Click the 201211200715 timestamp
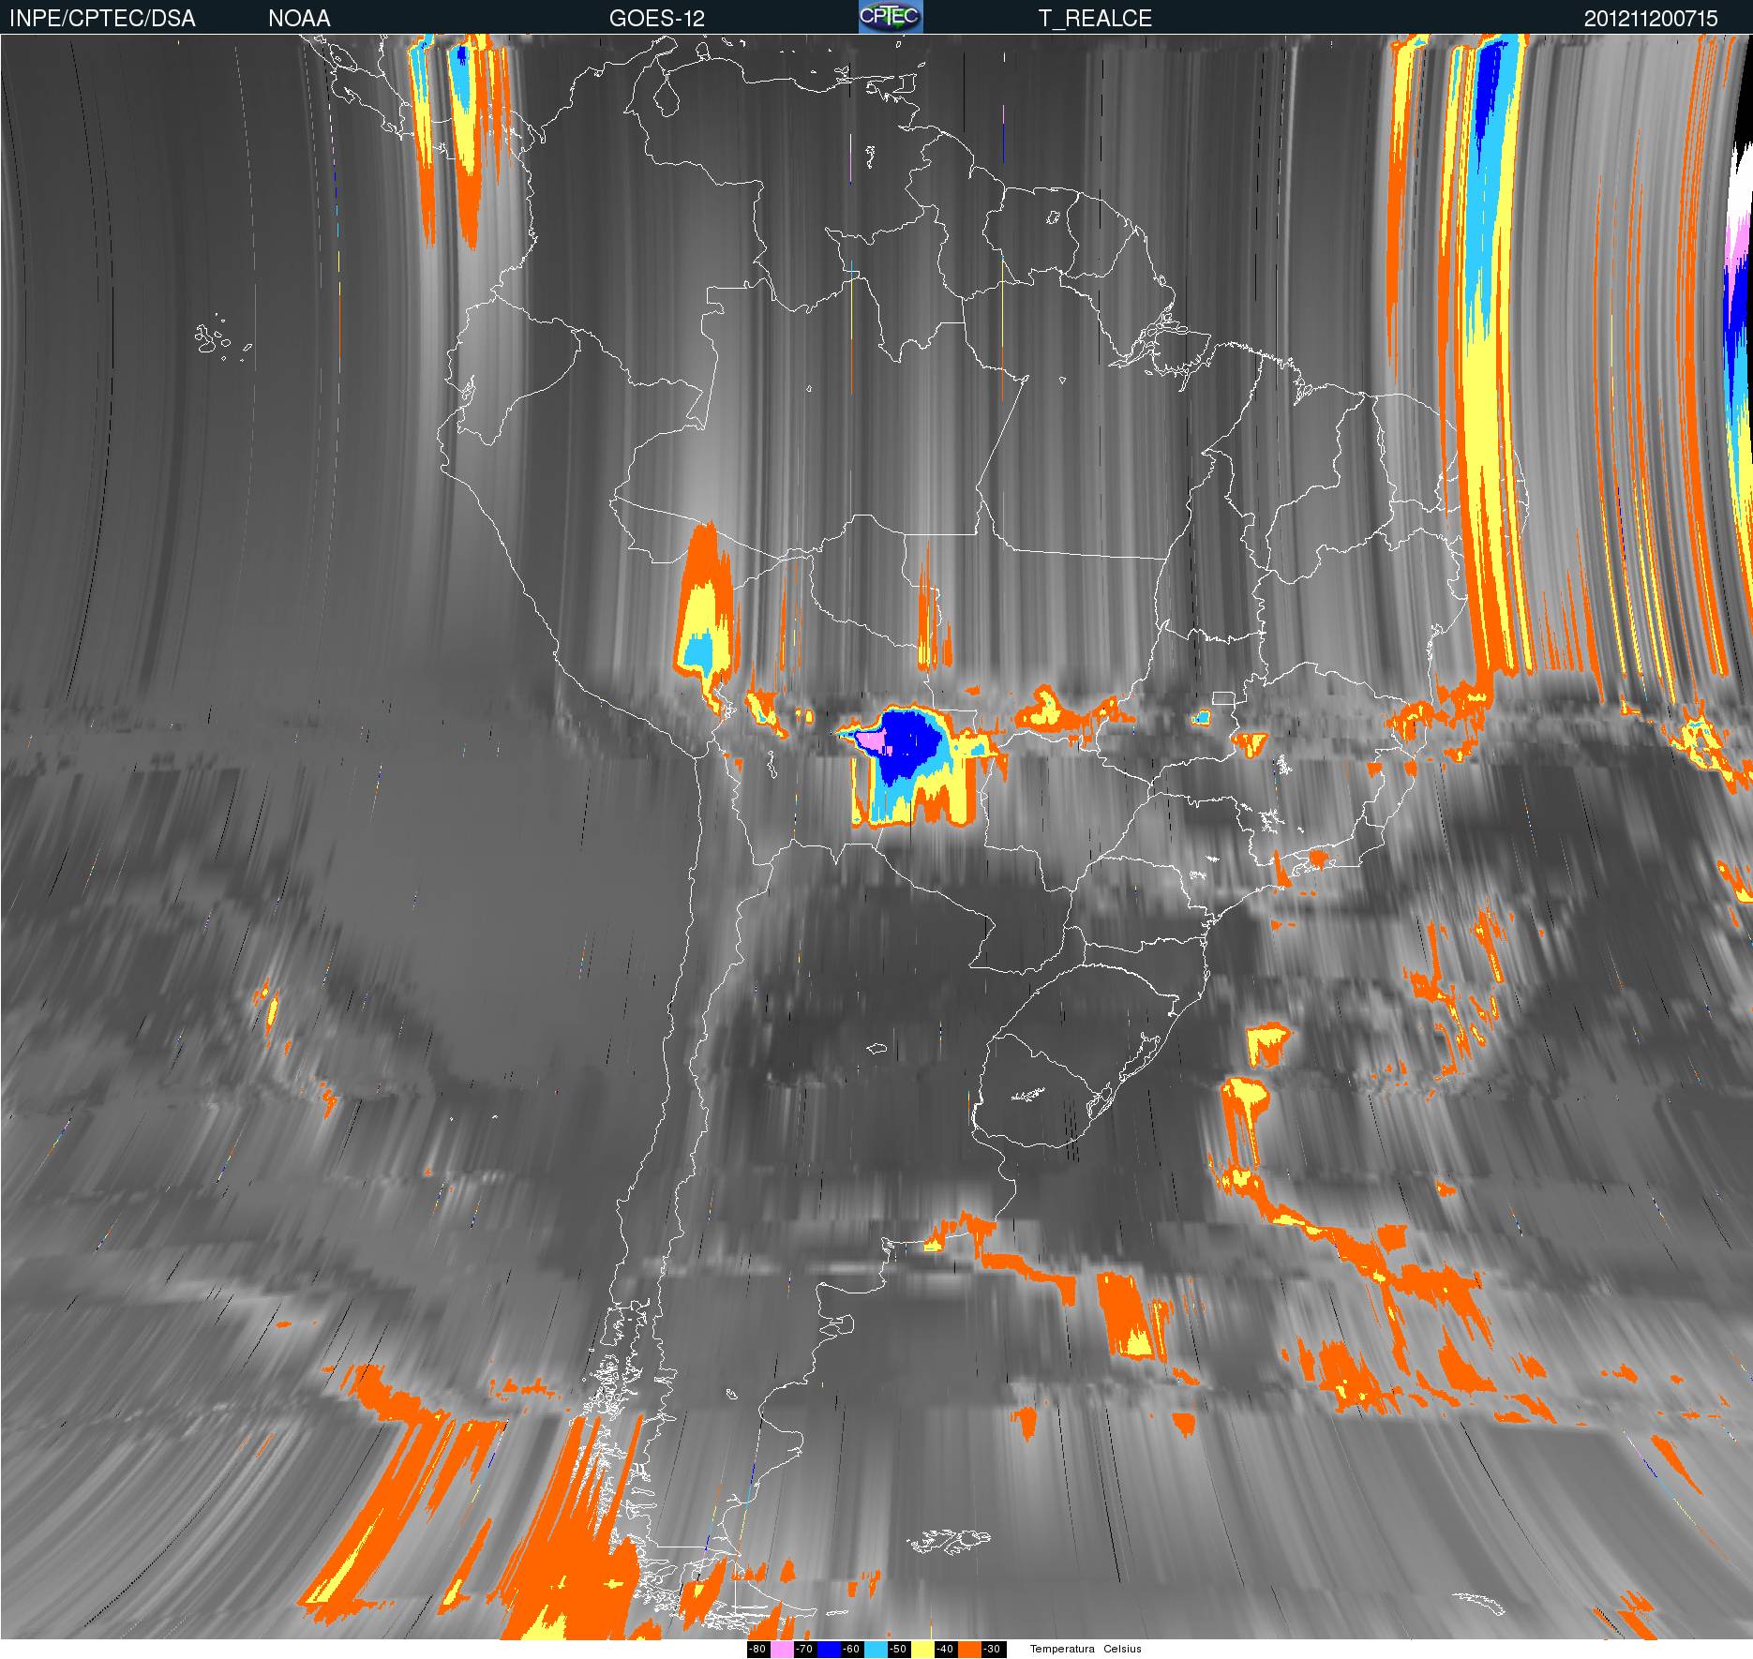Screen dimensions: 1753x1659 pos(1651,18)
